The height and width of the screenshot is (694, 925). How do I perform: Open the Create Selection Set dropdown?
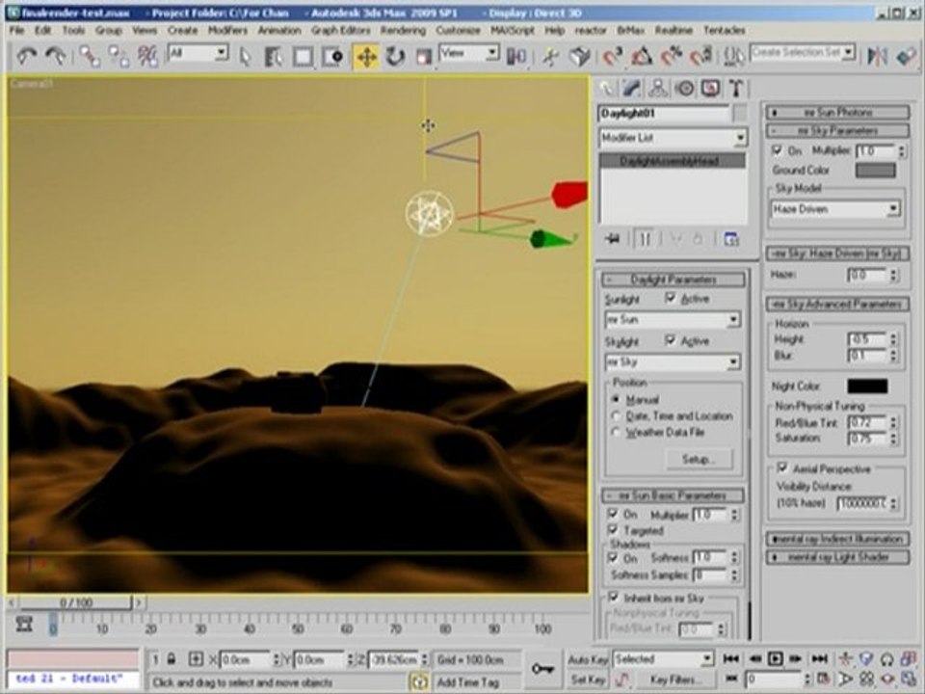coord(803,53)
